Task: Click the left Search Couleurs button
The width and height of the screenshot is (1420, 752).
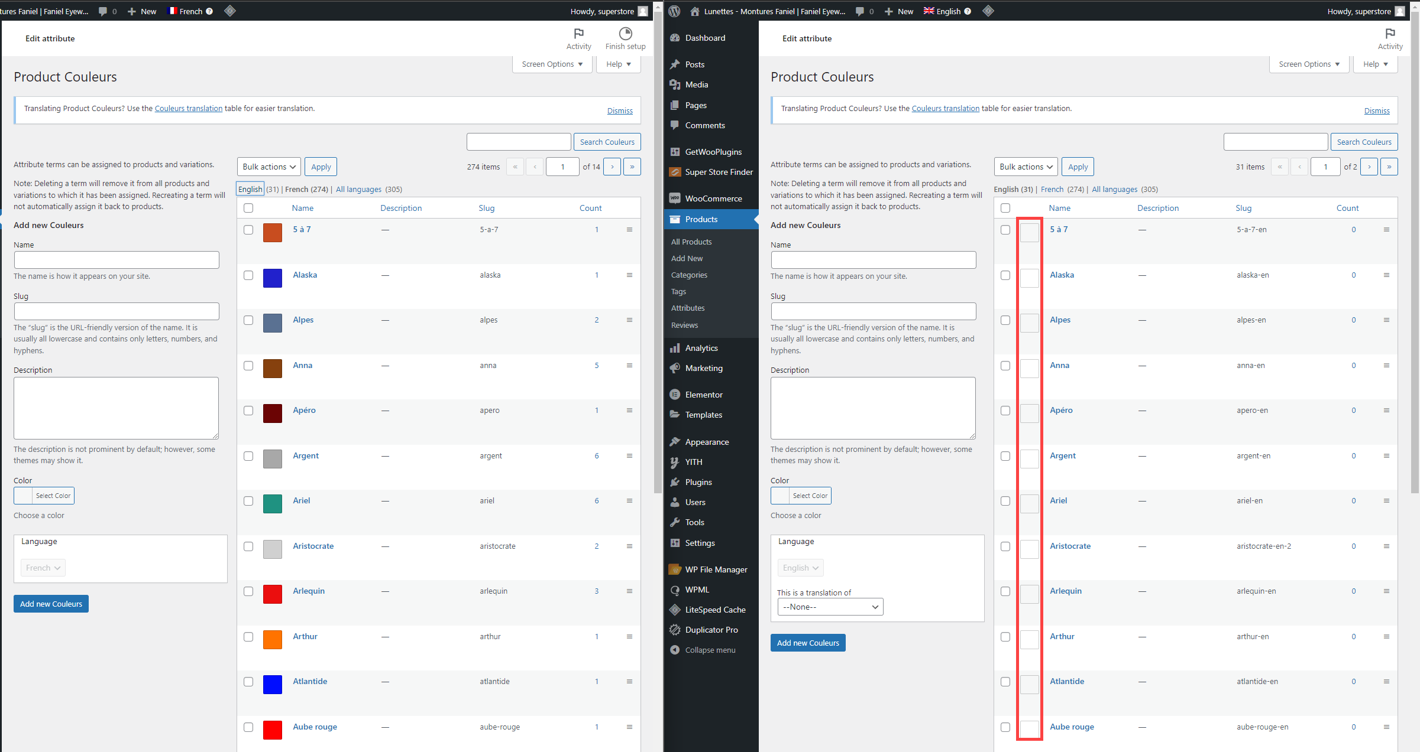Action: (607, 142)
